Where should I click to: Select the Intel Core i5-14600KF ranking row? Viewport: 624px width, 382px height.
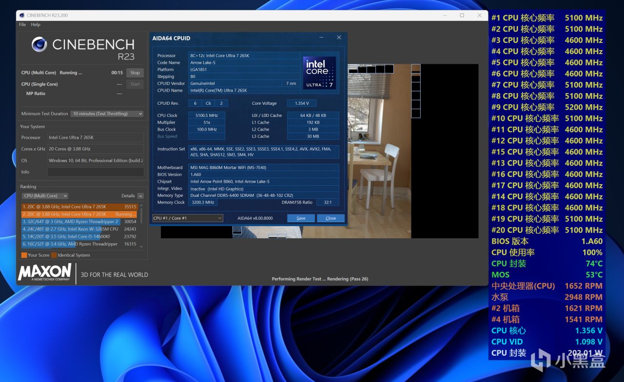79,236
